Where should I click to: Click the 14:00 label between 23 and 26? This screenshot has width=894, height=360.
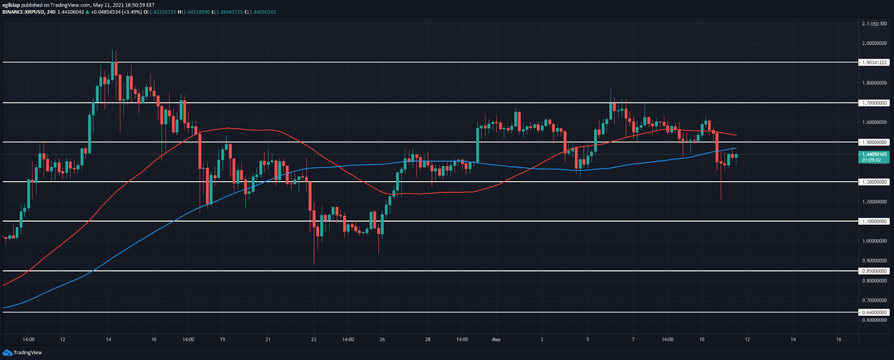(x=348, y=339)
